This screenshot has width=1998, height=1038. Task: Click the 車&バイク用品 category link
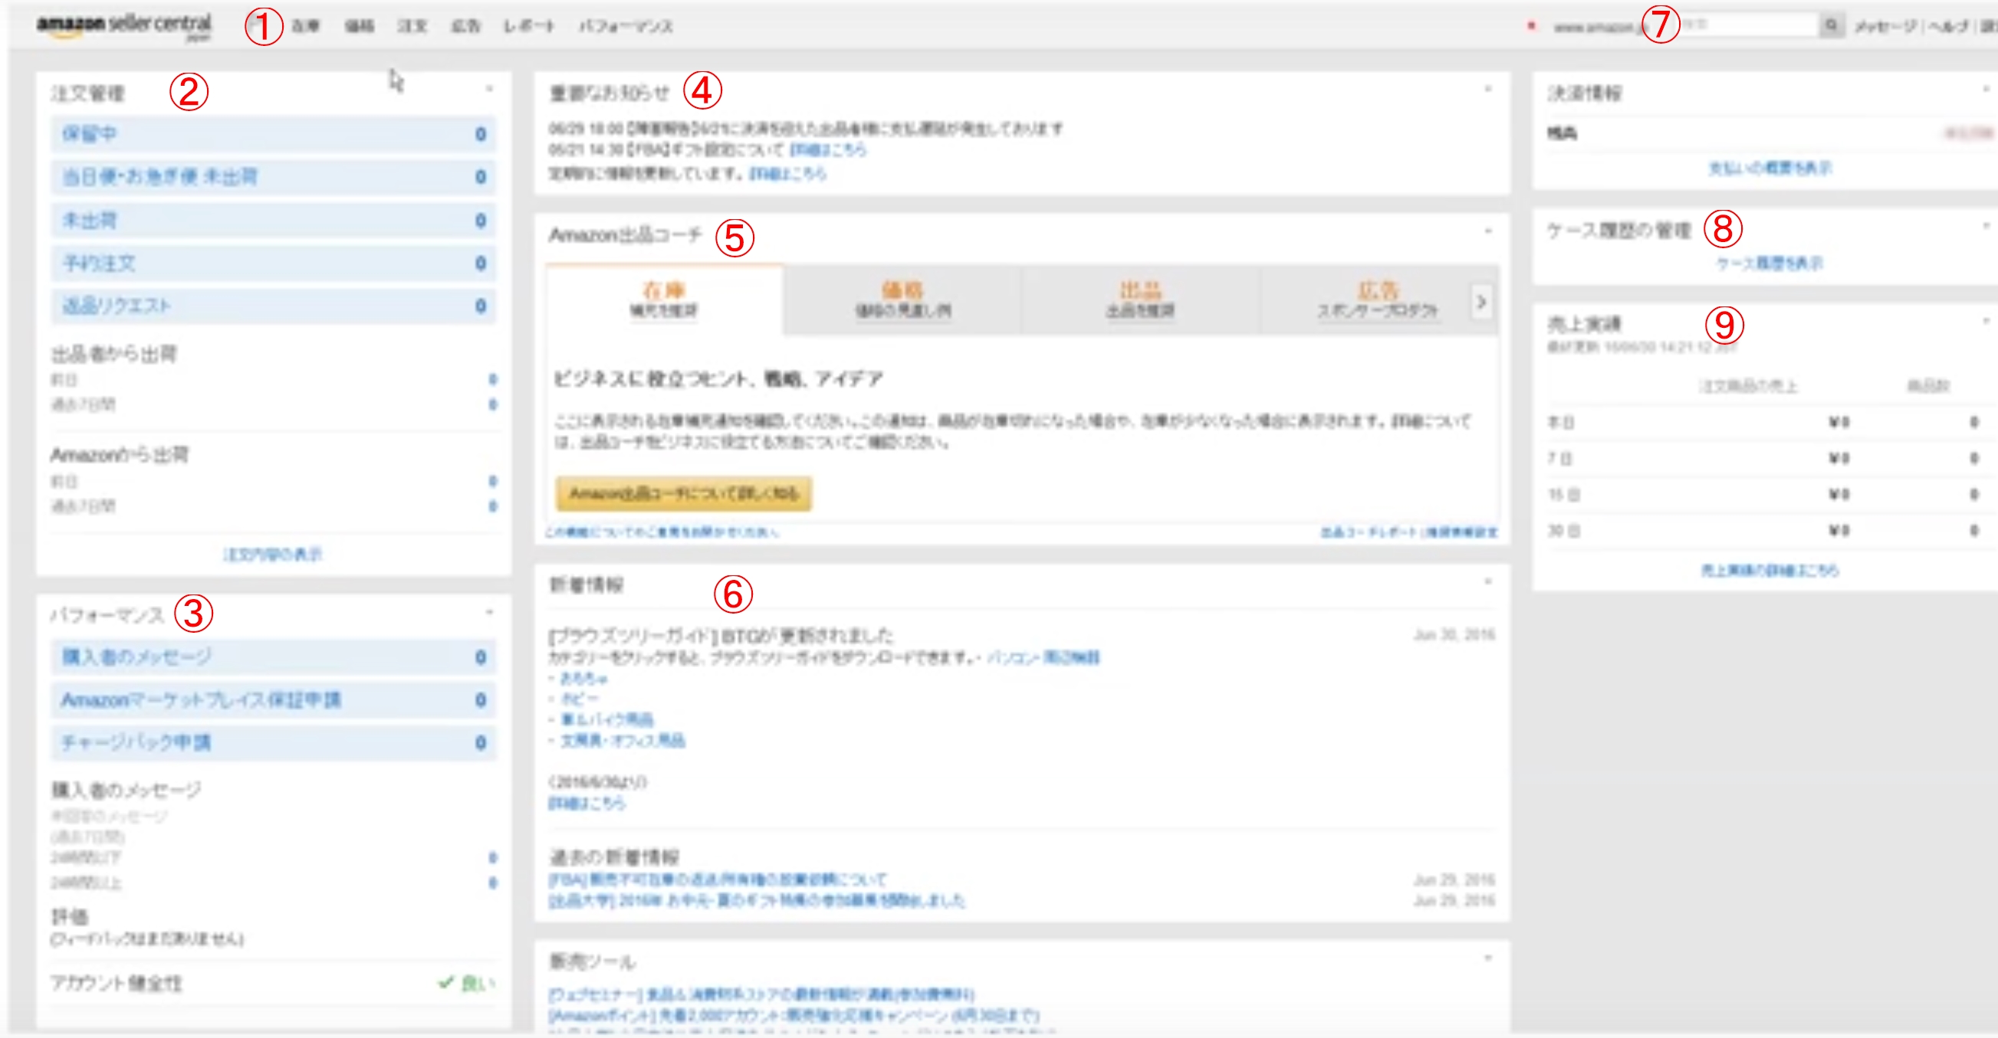pos(606,719)
